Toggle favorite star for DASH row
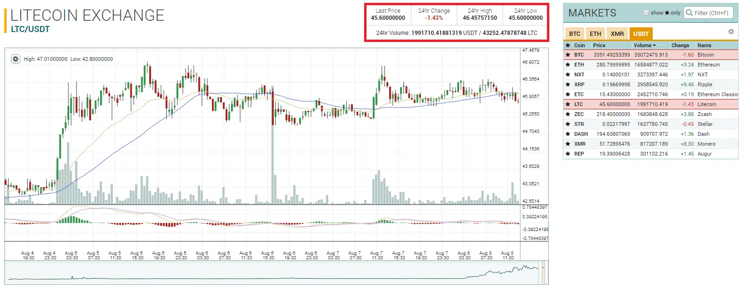Viewport: 742px width, 289px height. click(x=568, y=134)
